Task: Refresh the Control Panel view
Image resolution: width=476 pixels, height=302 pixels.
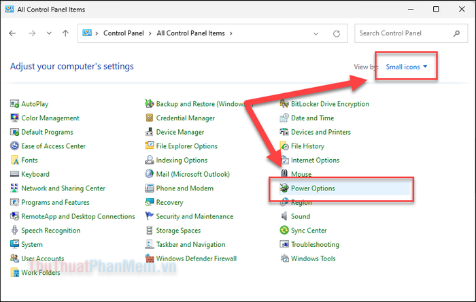Action: tap(337, 33)
